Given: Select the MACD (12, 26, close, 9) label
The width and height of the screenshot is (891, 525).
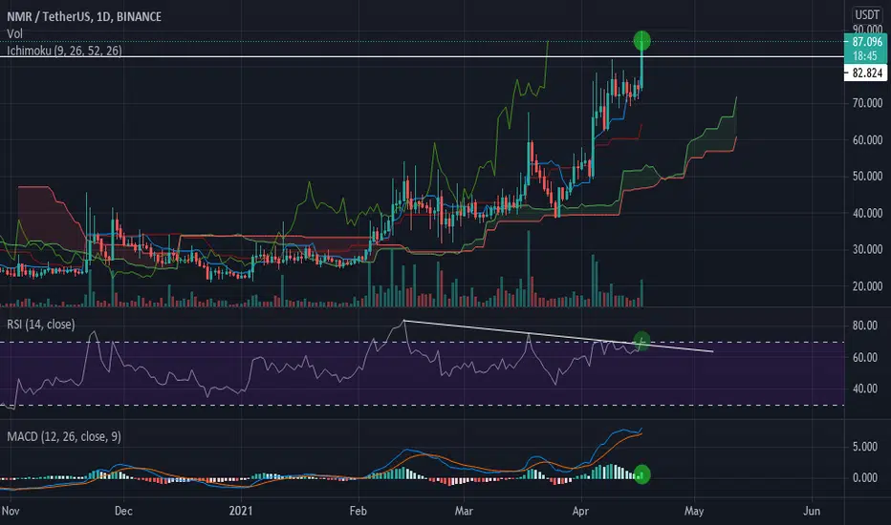Looking at the screenshot, I should click(x=64, y=436).
